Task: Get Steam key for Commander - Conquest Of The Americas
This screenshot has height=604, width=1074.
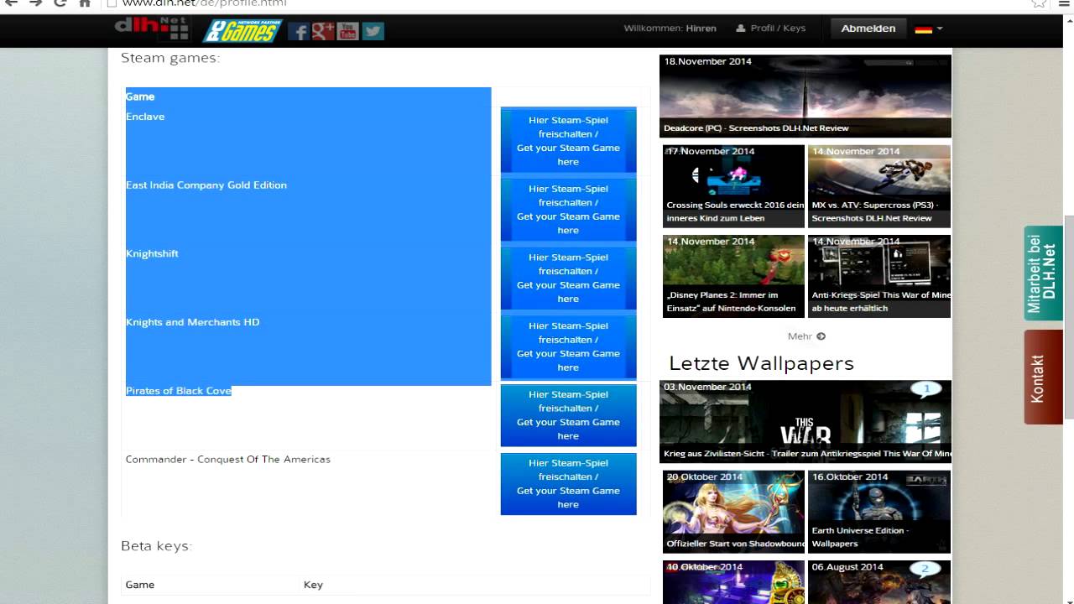Action: pyautogui.click(x=568, y=484)
